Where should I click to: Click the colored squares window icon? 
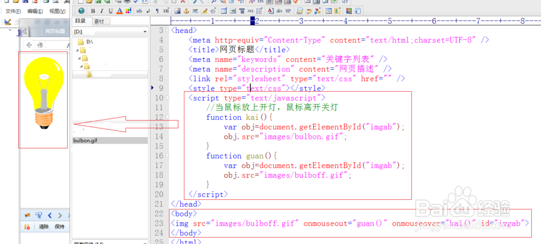click(x=349, y=11)
